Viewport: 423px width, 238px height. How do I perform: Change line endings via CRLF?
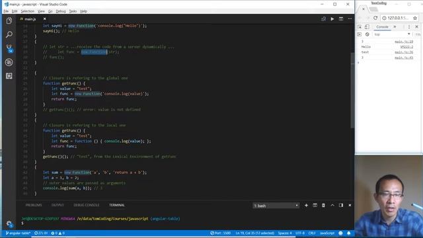[312, 233]
